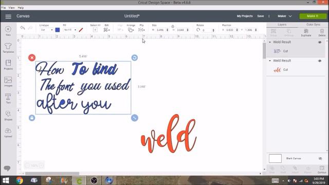The image size is (329, 185).
Task: Click the Contour tool
Action: (x=322, y=170)
